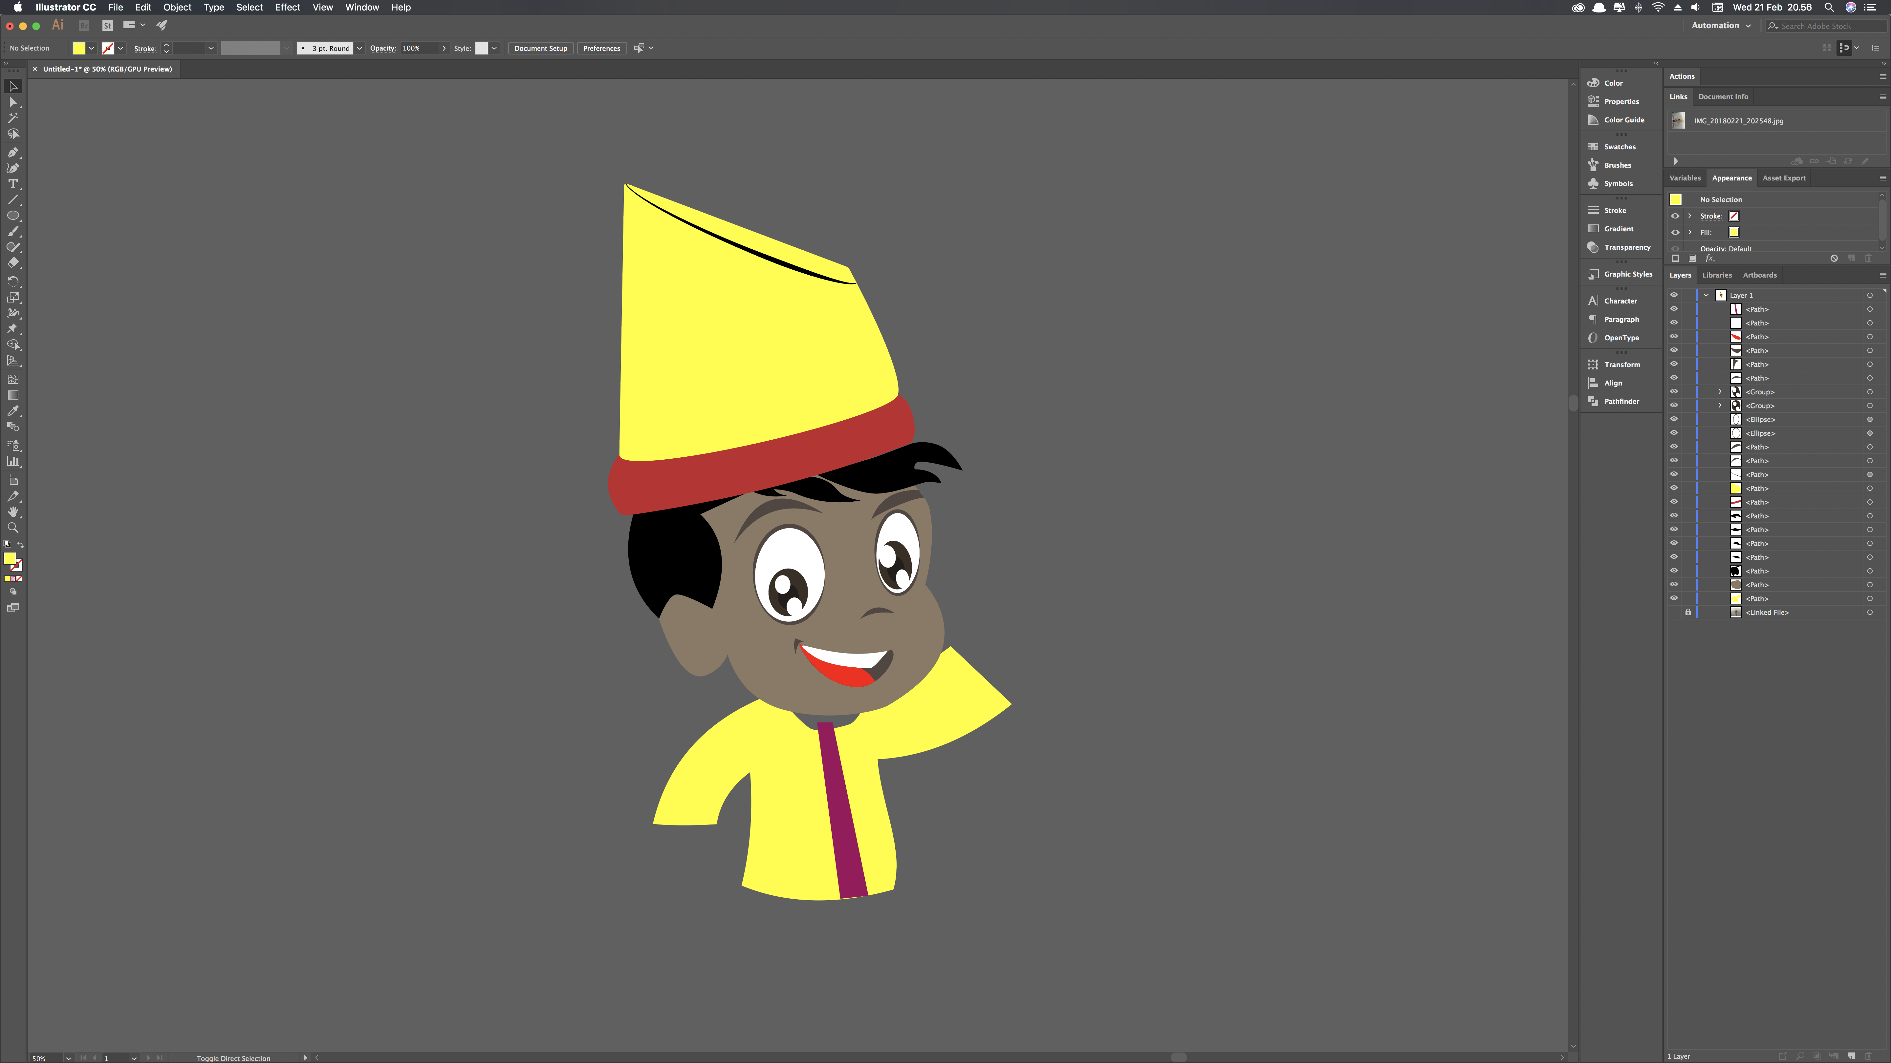Select the Shape Builder tool
This screenshot has width=1891, height=1063.
[13, 344]
